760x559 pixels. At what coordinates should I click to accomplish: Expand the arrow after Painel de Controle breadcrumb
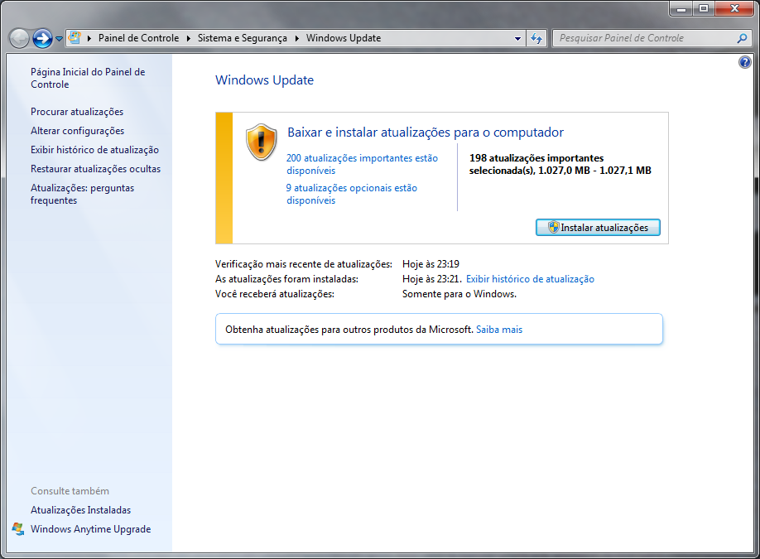189,38
